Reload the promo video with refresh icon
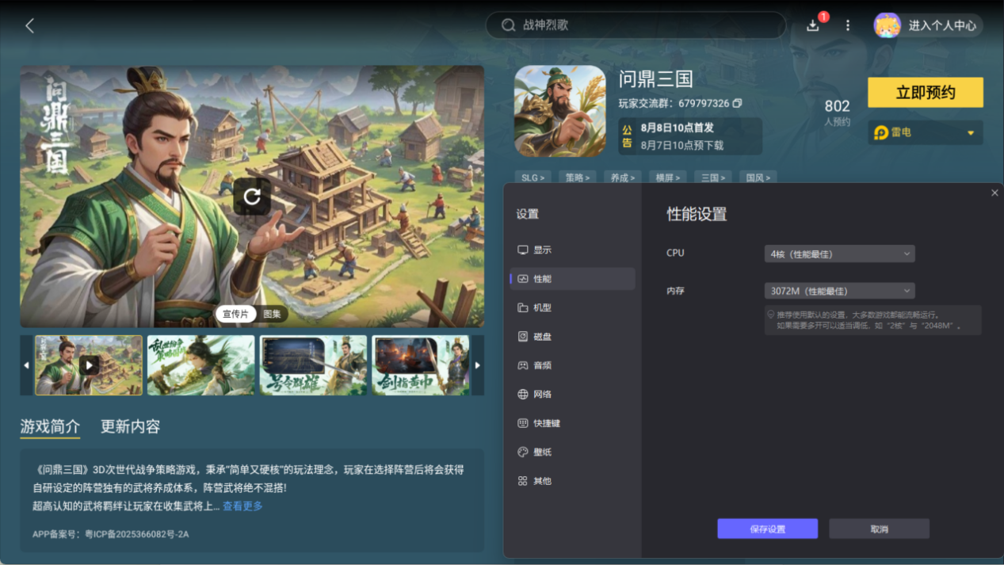1004x565 pixels. 252,197
